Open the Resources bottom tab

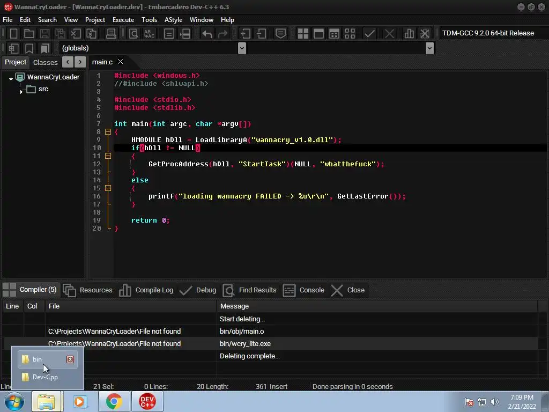[x=88, y=290]
